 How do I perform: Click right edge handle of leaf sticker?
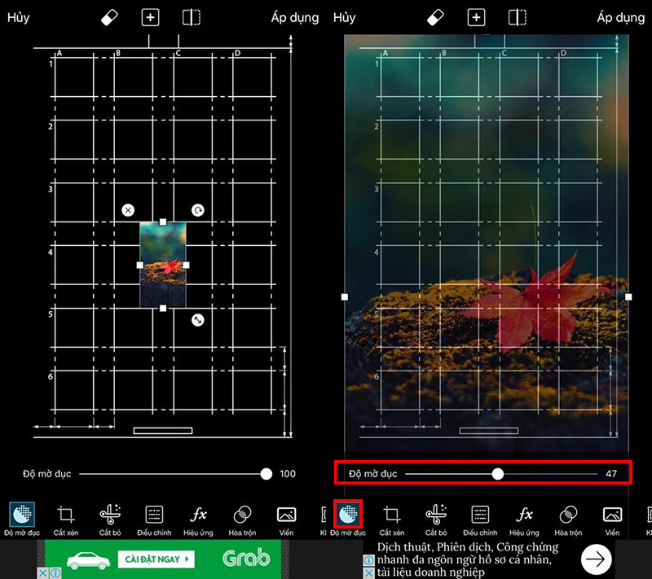186,265
